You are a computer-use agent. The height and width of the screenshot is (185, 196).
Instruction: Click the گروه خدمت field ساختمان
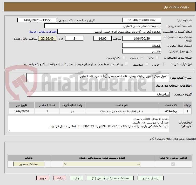point(98,94)
